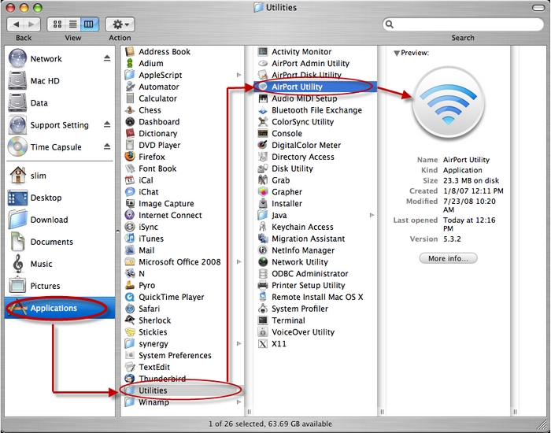Viewport: 551px width, 433px height.
Task: Select Disk Utility
Action: pyautogui.click(x=315, y=168)
